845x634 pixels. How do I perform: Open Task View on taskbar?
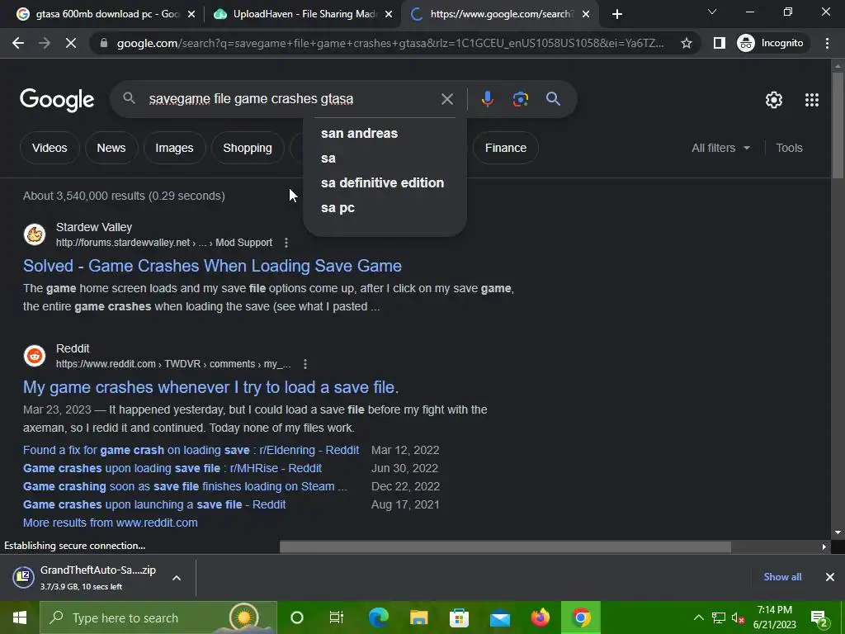point(337,617)
